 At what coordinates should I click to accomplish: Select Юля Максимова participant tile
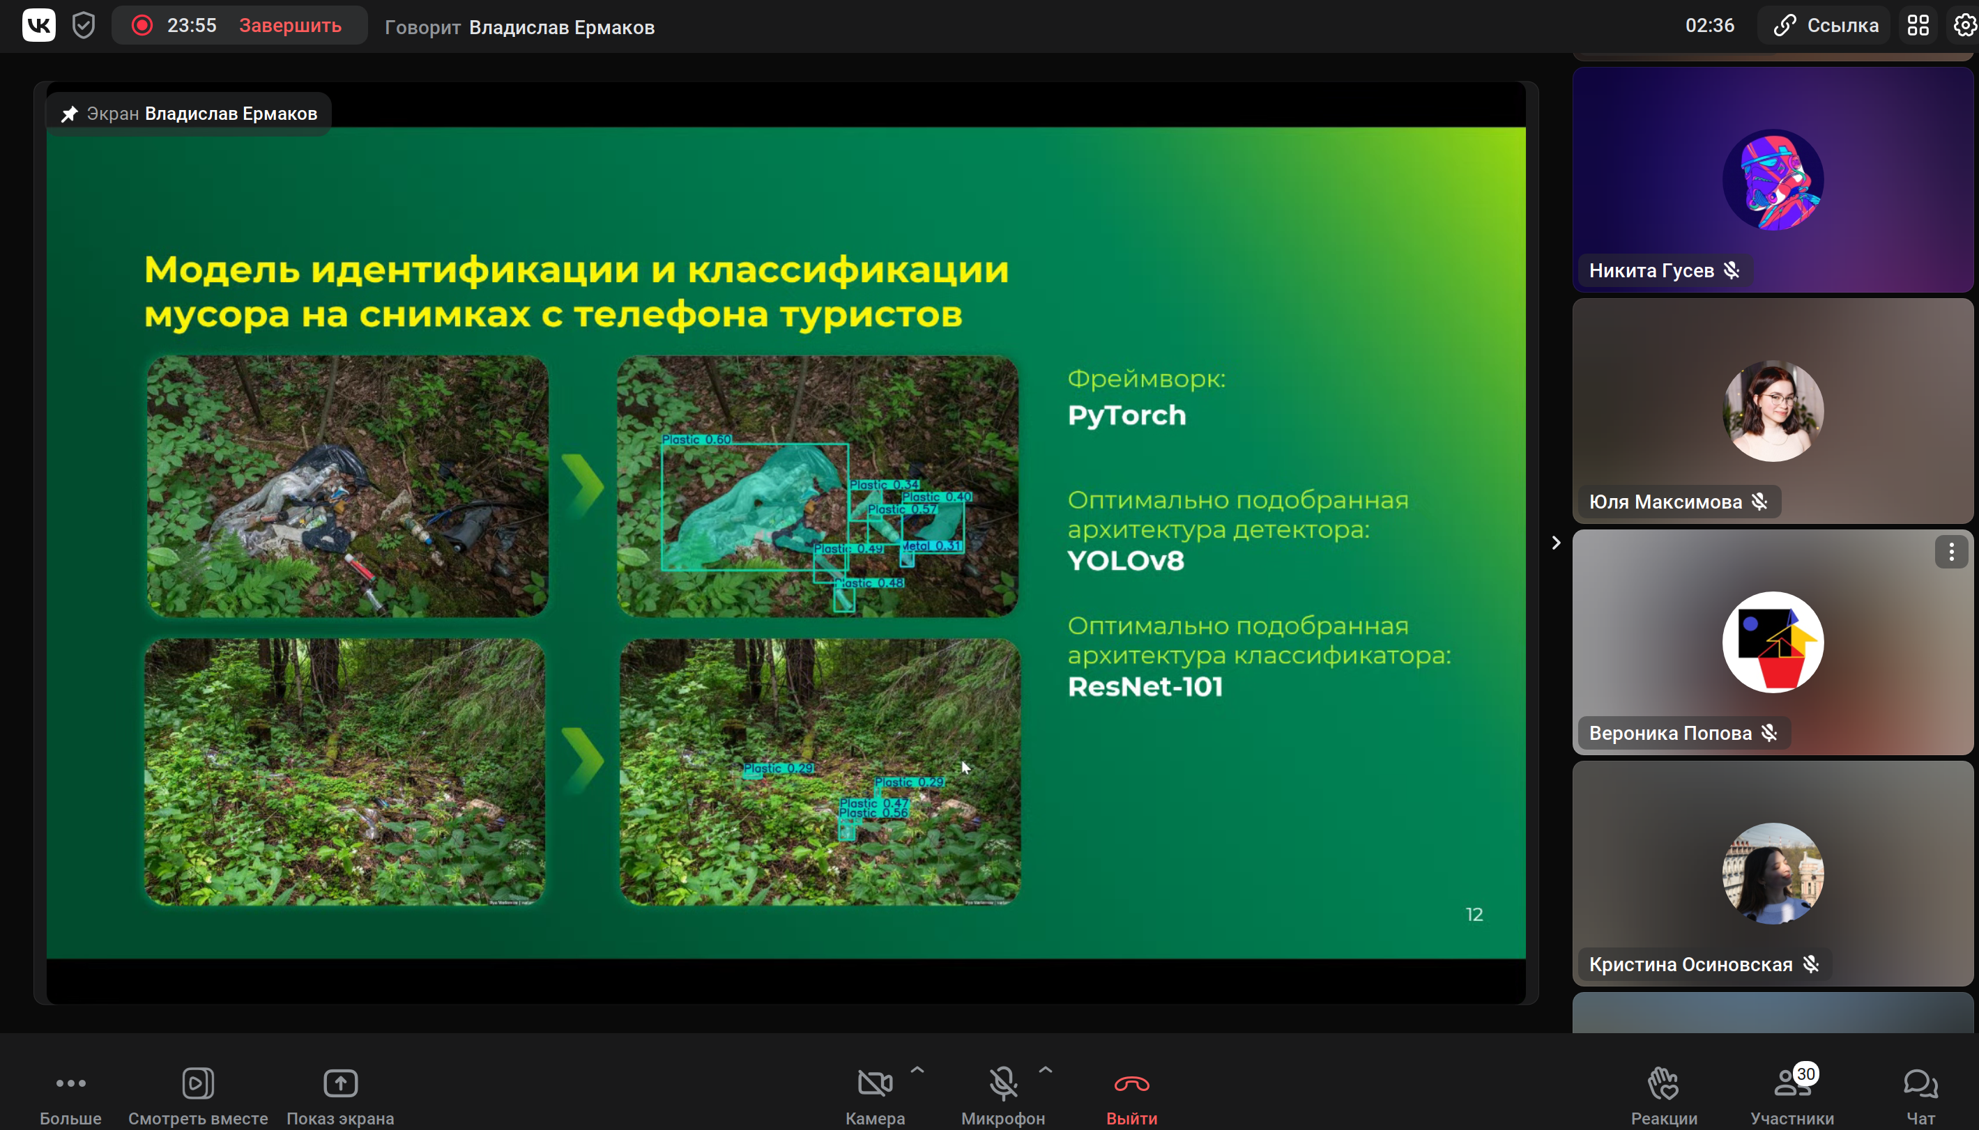1773,410
